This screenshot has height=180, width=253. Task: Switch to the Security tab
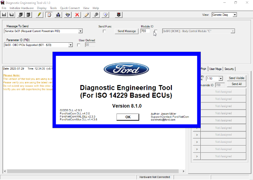[x=229, y=69]
